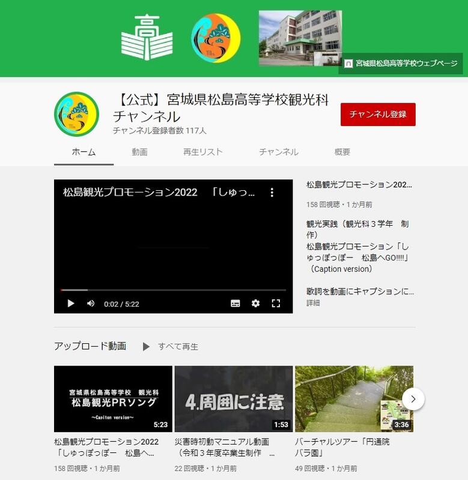This screenshot has height=480, width=468.
Task: Open the stairway virtual tour thumbnail
Action: coord(354,399)
